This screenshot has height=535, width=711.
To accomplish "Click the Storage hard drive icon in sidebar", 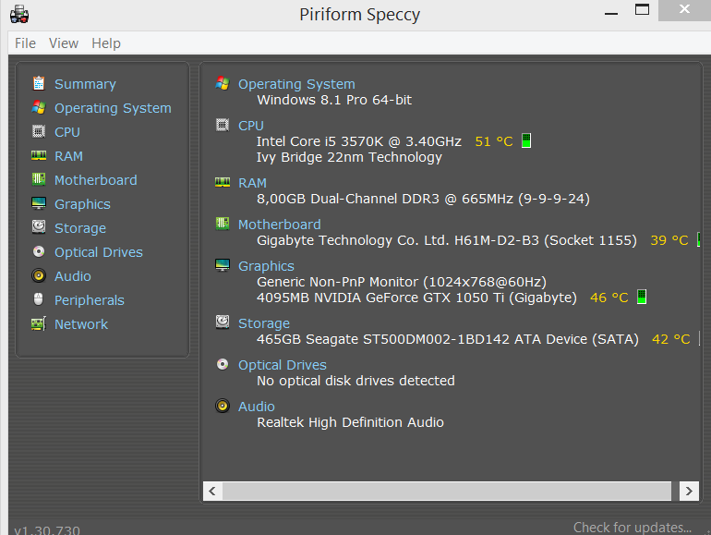I will click(39, 227).
